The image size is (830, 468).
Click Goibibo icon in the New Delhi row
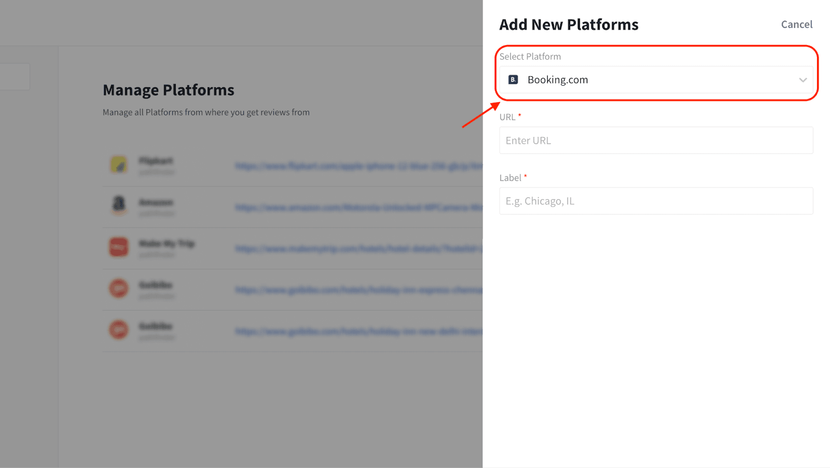(x=119, y=329)
